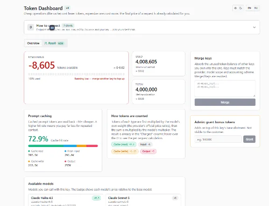Image resolution: width=269 pixels, height=206 pixels.
Task: Click the Resell people icon
Action: (46, 43)
